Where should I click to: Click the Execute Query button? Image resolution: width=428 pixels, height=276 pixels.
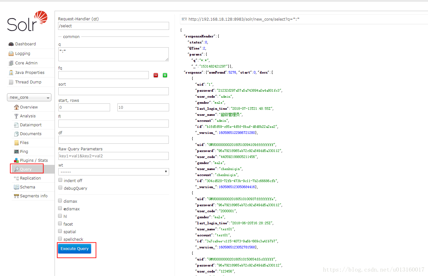coord(75,249)
